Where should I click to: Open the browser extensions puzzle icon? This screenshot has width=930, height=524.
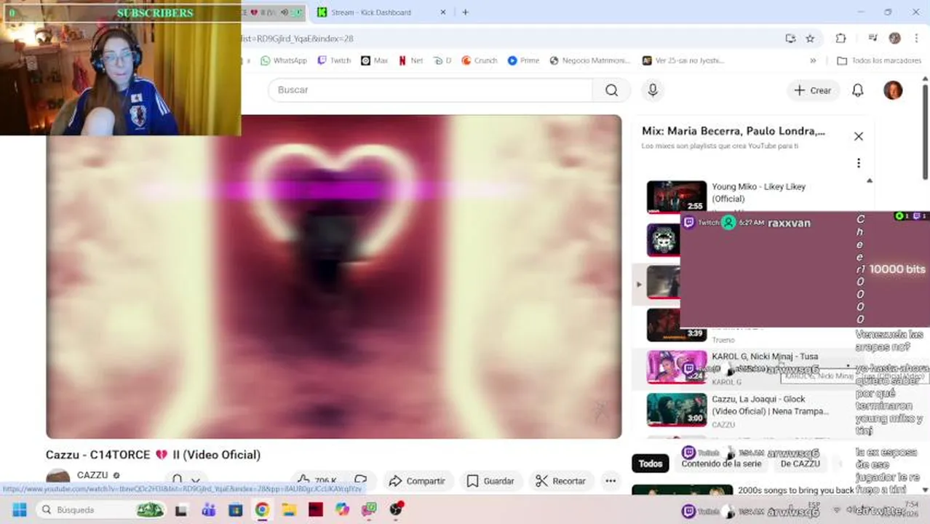coord(840,39)
